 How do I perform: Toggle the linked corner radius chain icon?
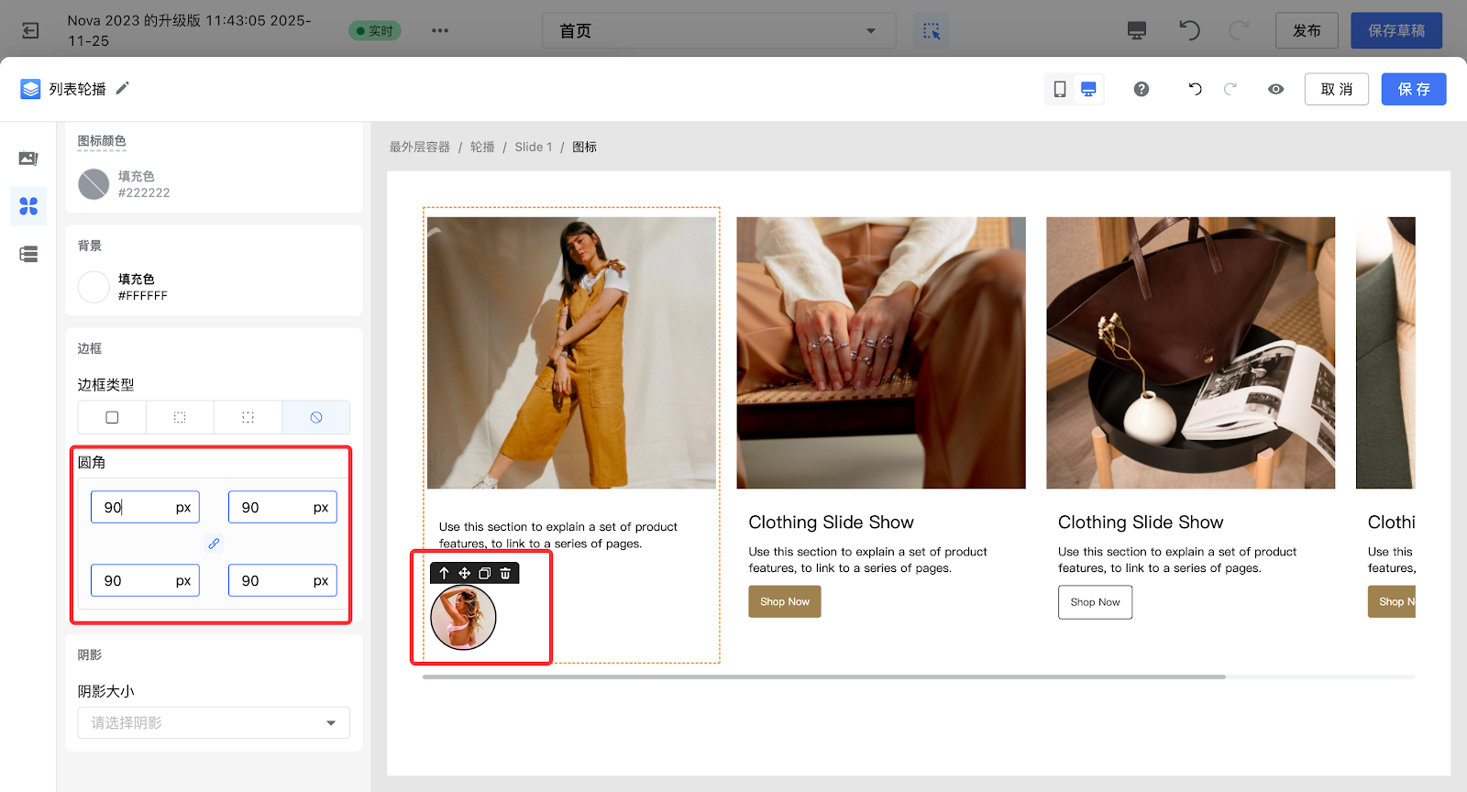pyautogui.click(x=214, y=544)
